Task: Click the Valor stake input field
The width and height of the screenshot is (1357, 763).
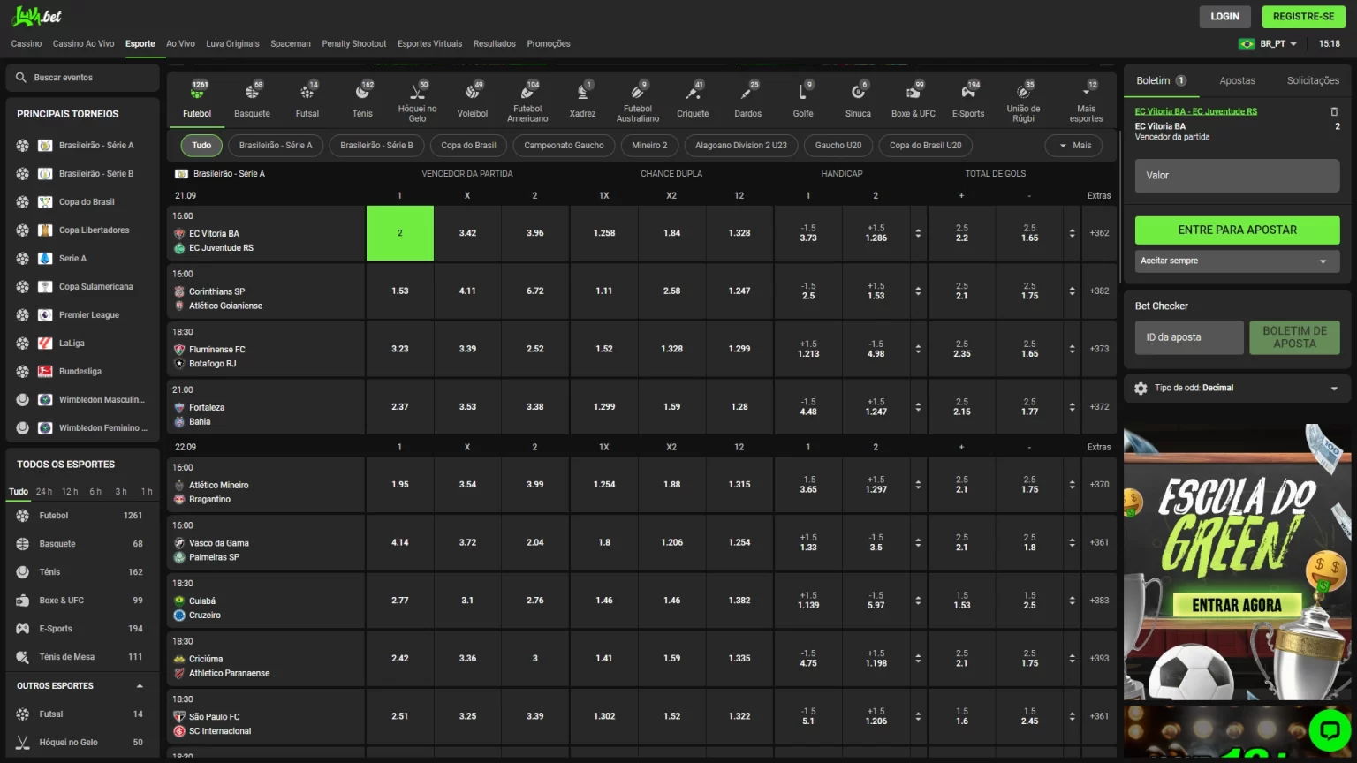Action: pyautogui.click(x=1237, y=176)
